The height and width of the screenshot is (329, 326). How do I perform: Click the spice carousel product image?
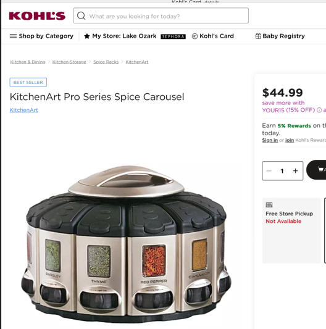[126, 244]
